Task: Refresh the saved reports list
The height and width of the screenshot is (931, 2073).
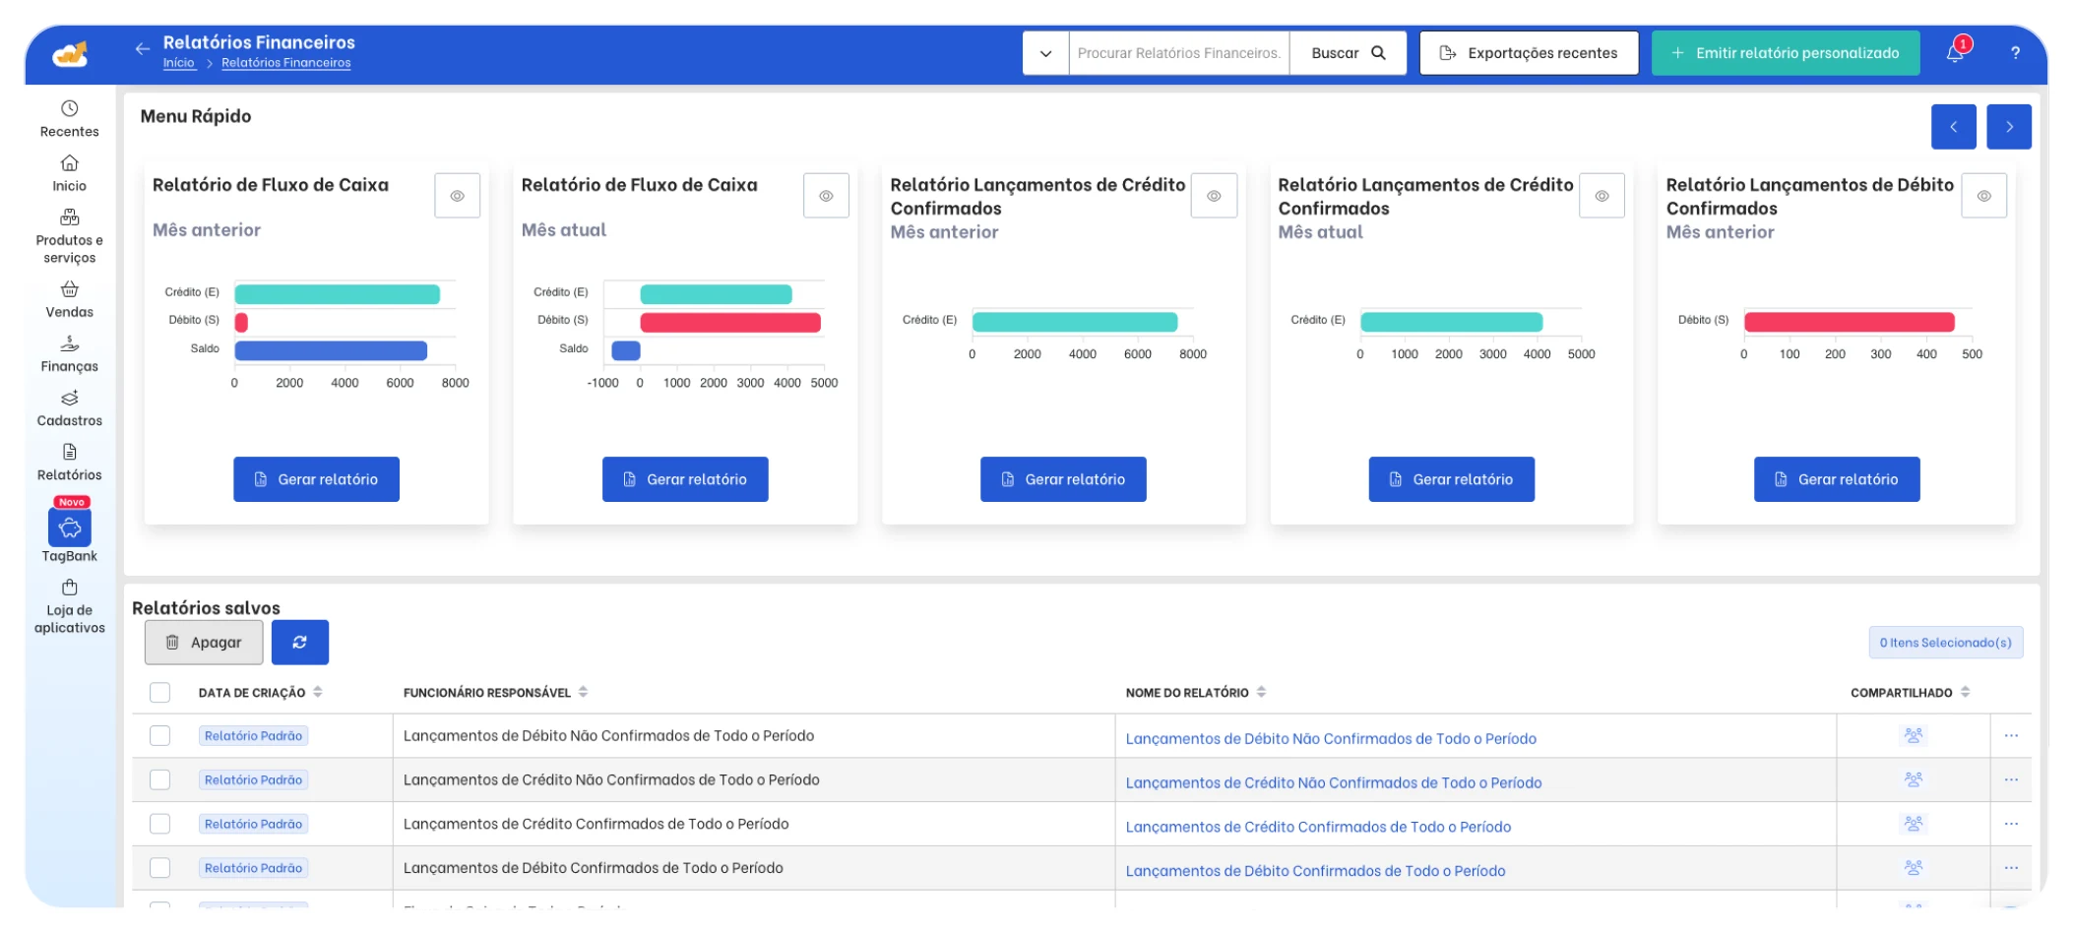Action: 300,643
